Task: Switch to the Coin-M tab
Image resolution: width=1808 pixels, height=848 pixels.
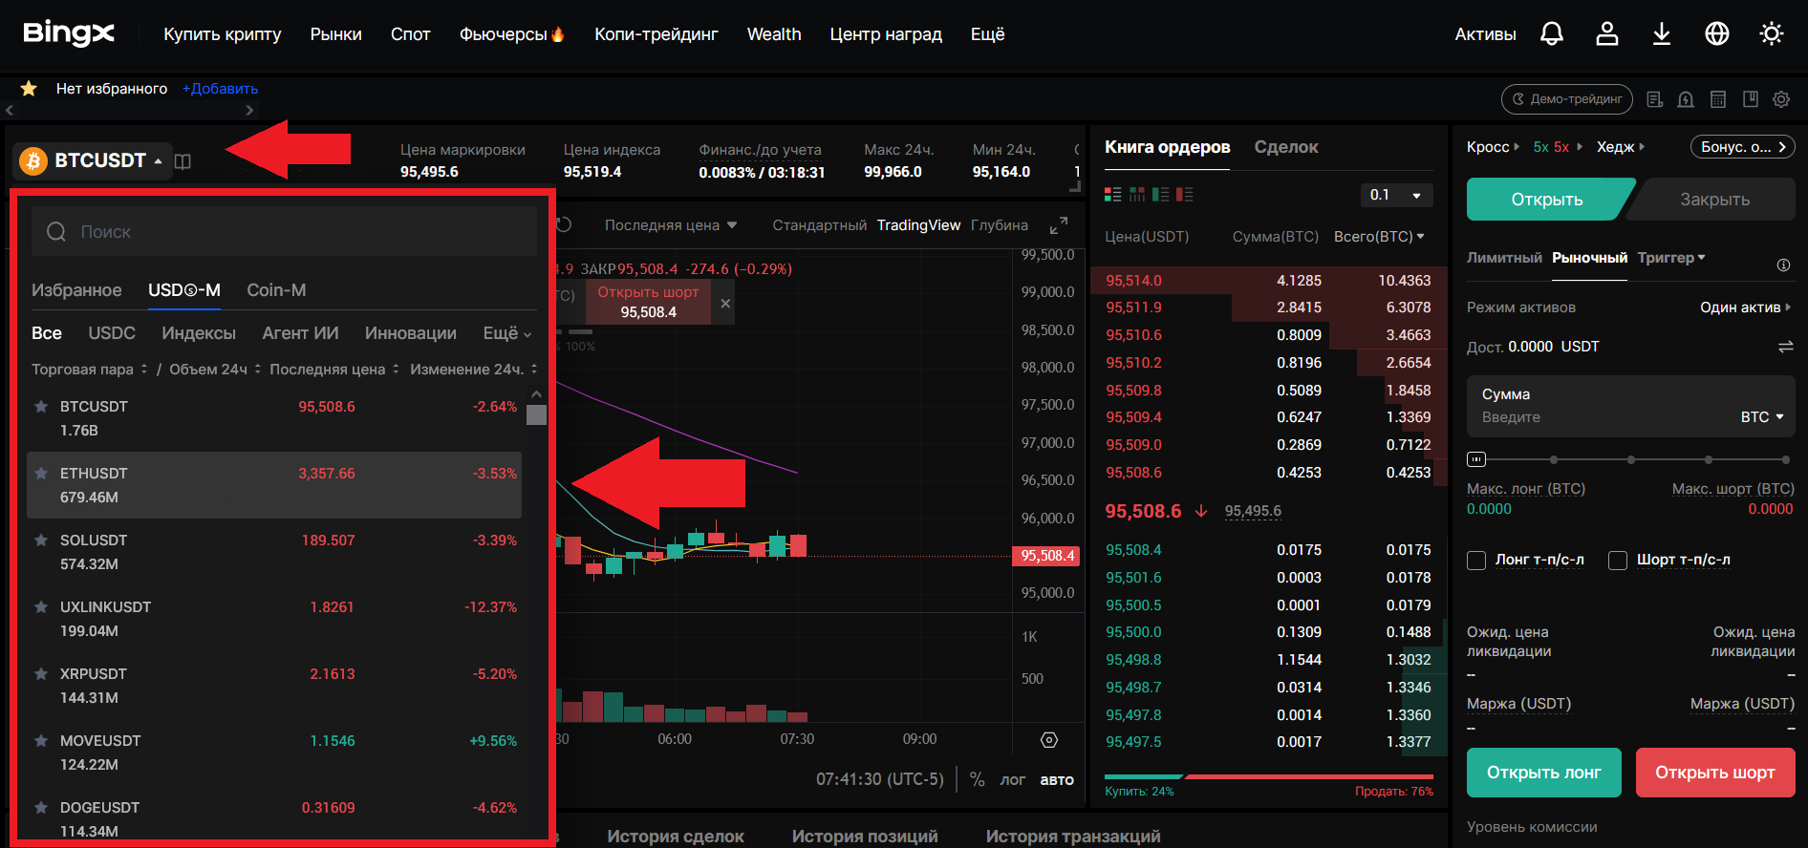Action: coord(276,290)
